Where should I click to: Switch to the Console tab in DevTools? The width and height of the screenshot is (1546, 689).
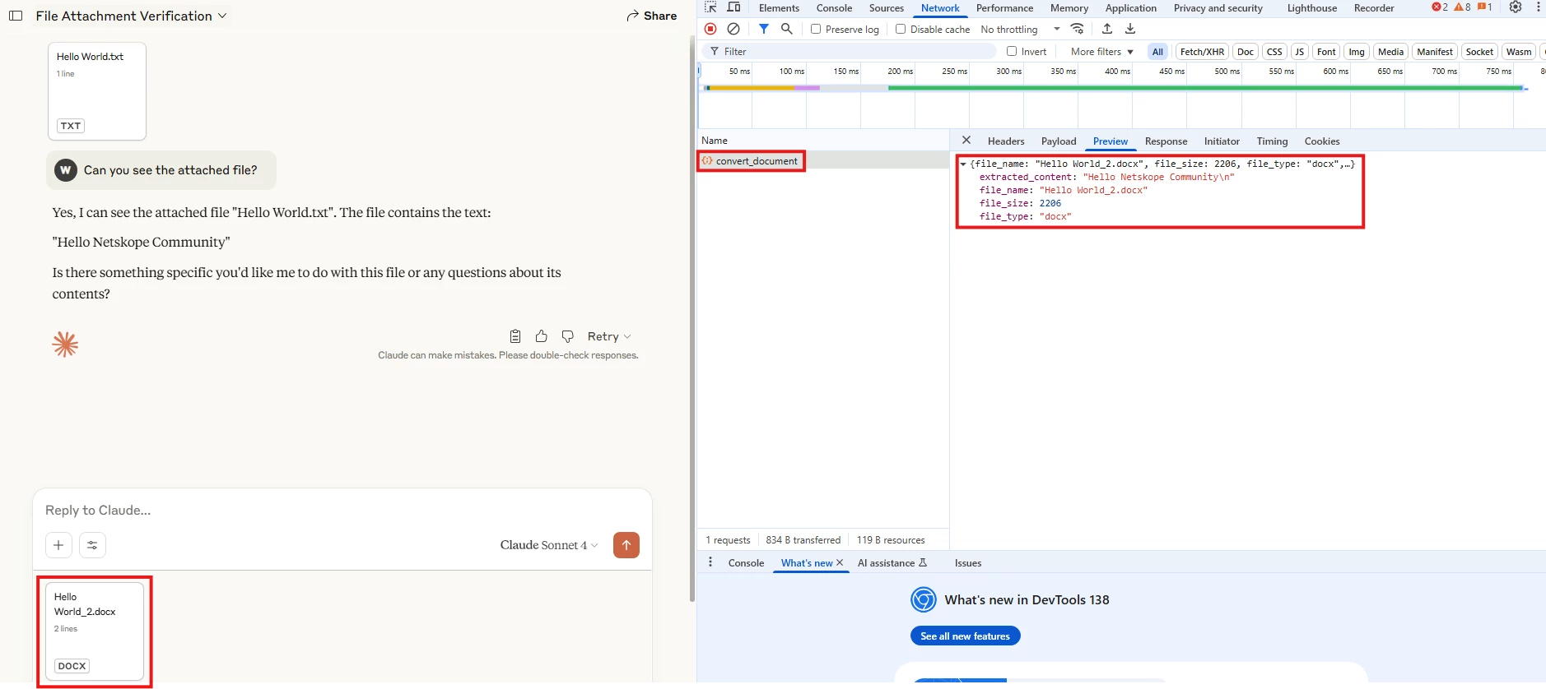pos(834,8)
